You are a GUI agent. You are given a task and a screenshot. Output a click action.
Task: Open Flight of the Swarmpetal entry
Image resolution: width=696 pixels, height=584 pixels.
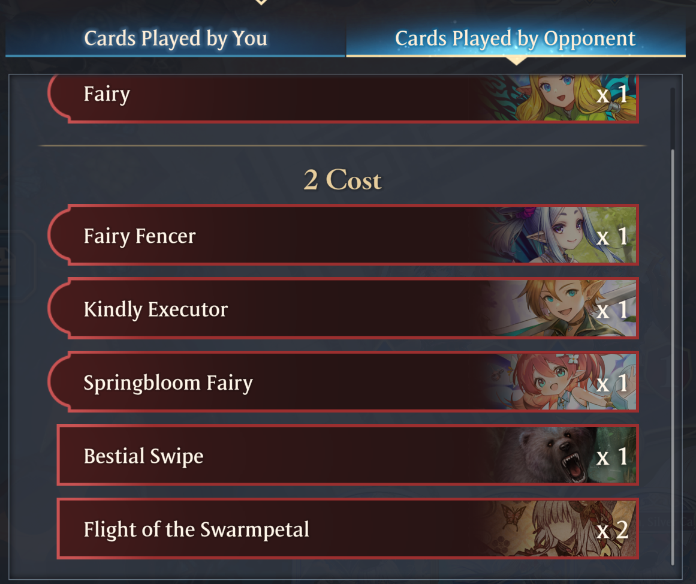coord(348,528)
